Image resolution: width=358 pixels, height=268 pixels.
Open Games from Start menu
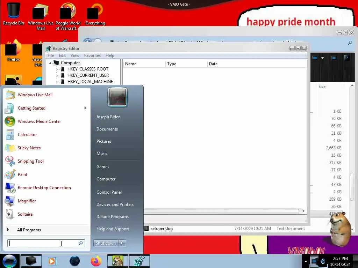pyautogui.click(x=103, y=166)
